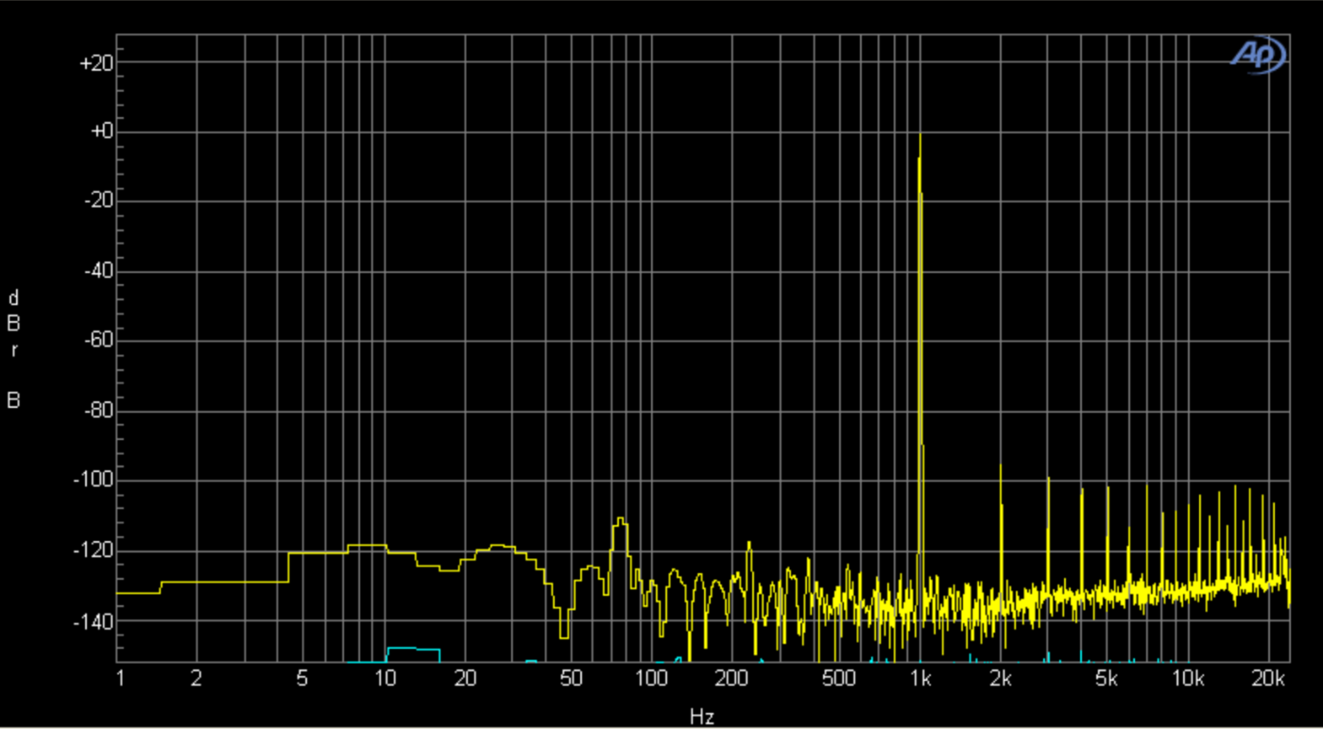Select the 5k frequency axis label
Viewport: 1323px width, 729px height.
coord(1107,679)
